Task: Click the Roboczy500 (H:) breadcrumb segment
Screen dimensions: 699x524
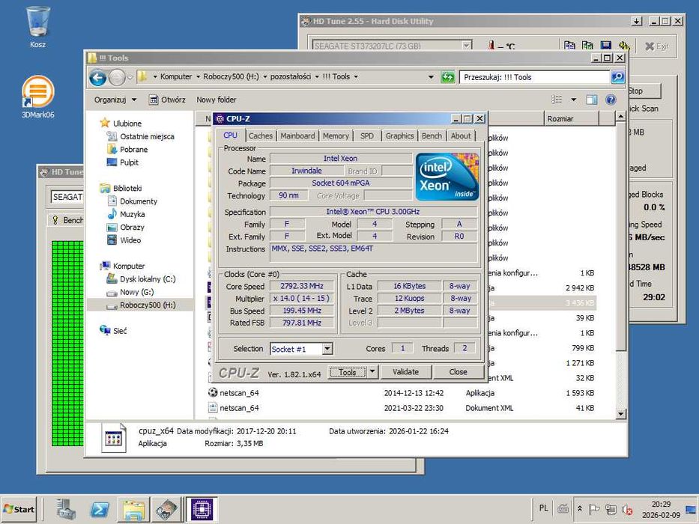Action: click(231, 76)
